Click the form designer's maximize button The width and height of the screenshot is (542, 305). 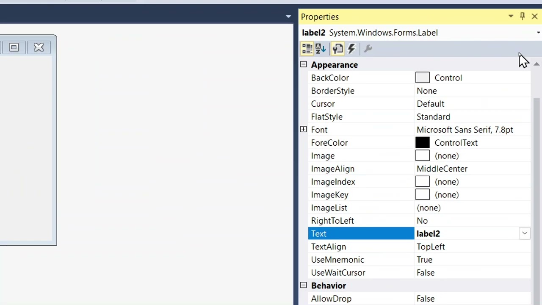point(14,47)
